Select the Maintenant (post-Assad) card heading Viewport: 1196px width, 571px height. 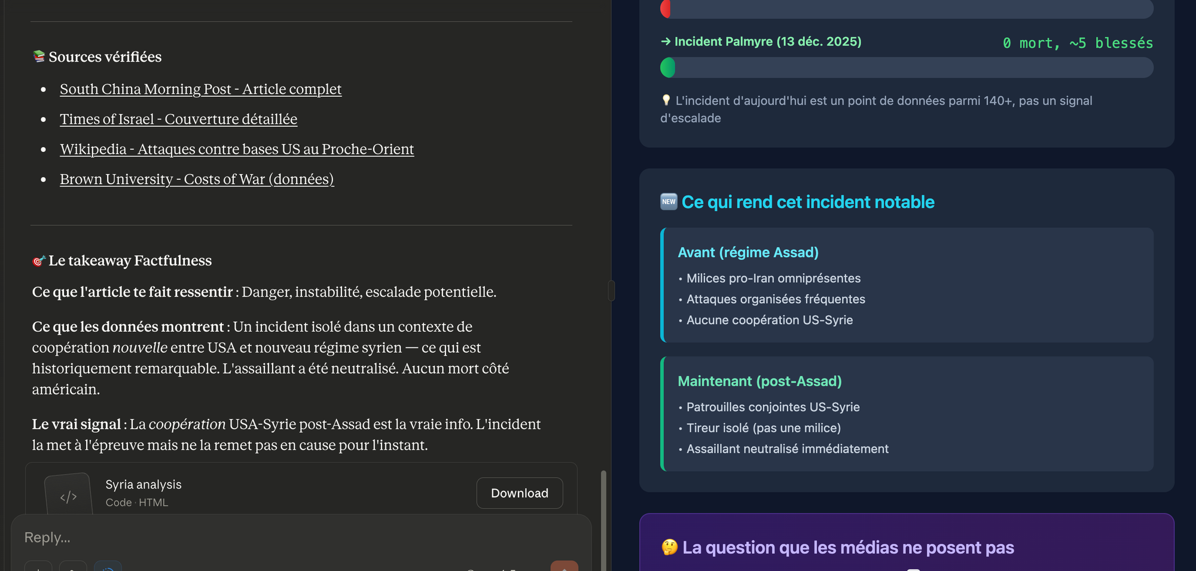(x=759, y=381)
